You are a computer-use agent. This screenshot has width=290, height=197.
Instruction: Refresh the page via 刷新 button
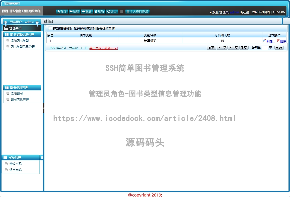tap(99, 12)
